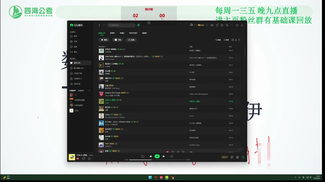The image size is (325, 182).
Task: Toggle the heart like on 米奇GO
Action: (78, 159)
